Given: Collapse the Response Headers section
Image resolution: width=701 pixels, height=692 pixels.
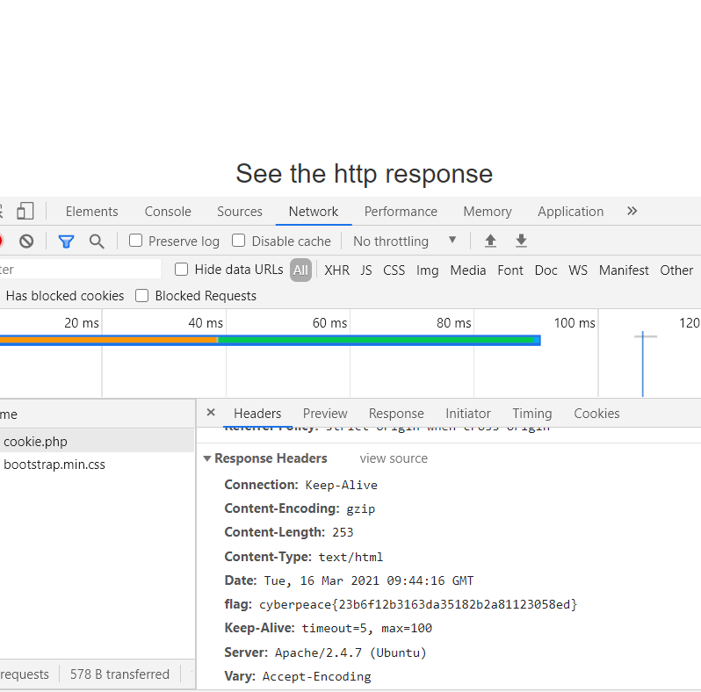Looking at the screenshot, I should click(x=207, y=458).
